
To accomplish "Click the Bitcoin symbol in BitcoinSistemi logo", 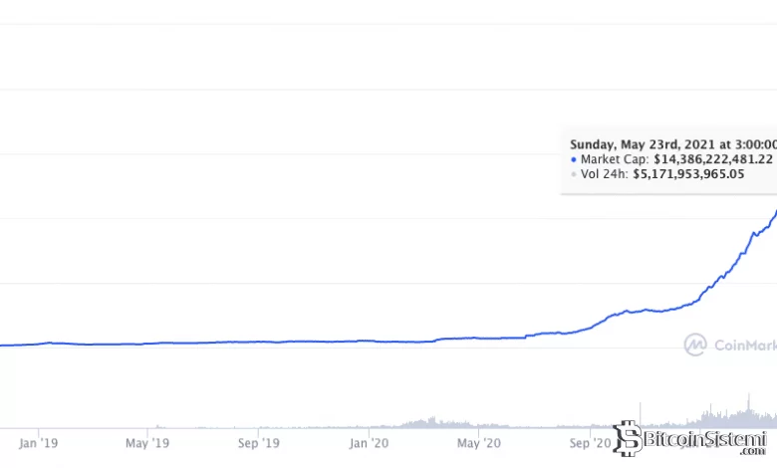I will [x=627, y=439].
